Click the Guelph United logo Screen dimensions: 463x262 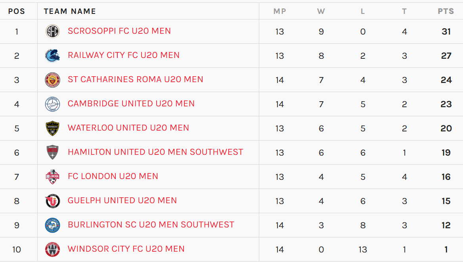click(x=53, y=201)
